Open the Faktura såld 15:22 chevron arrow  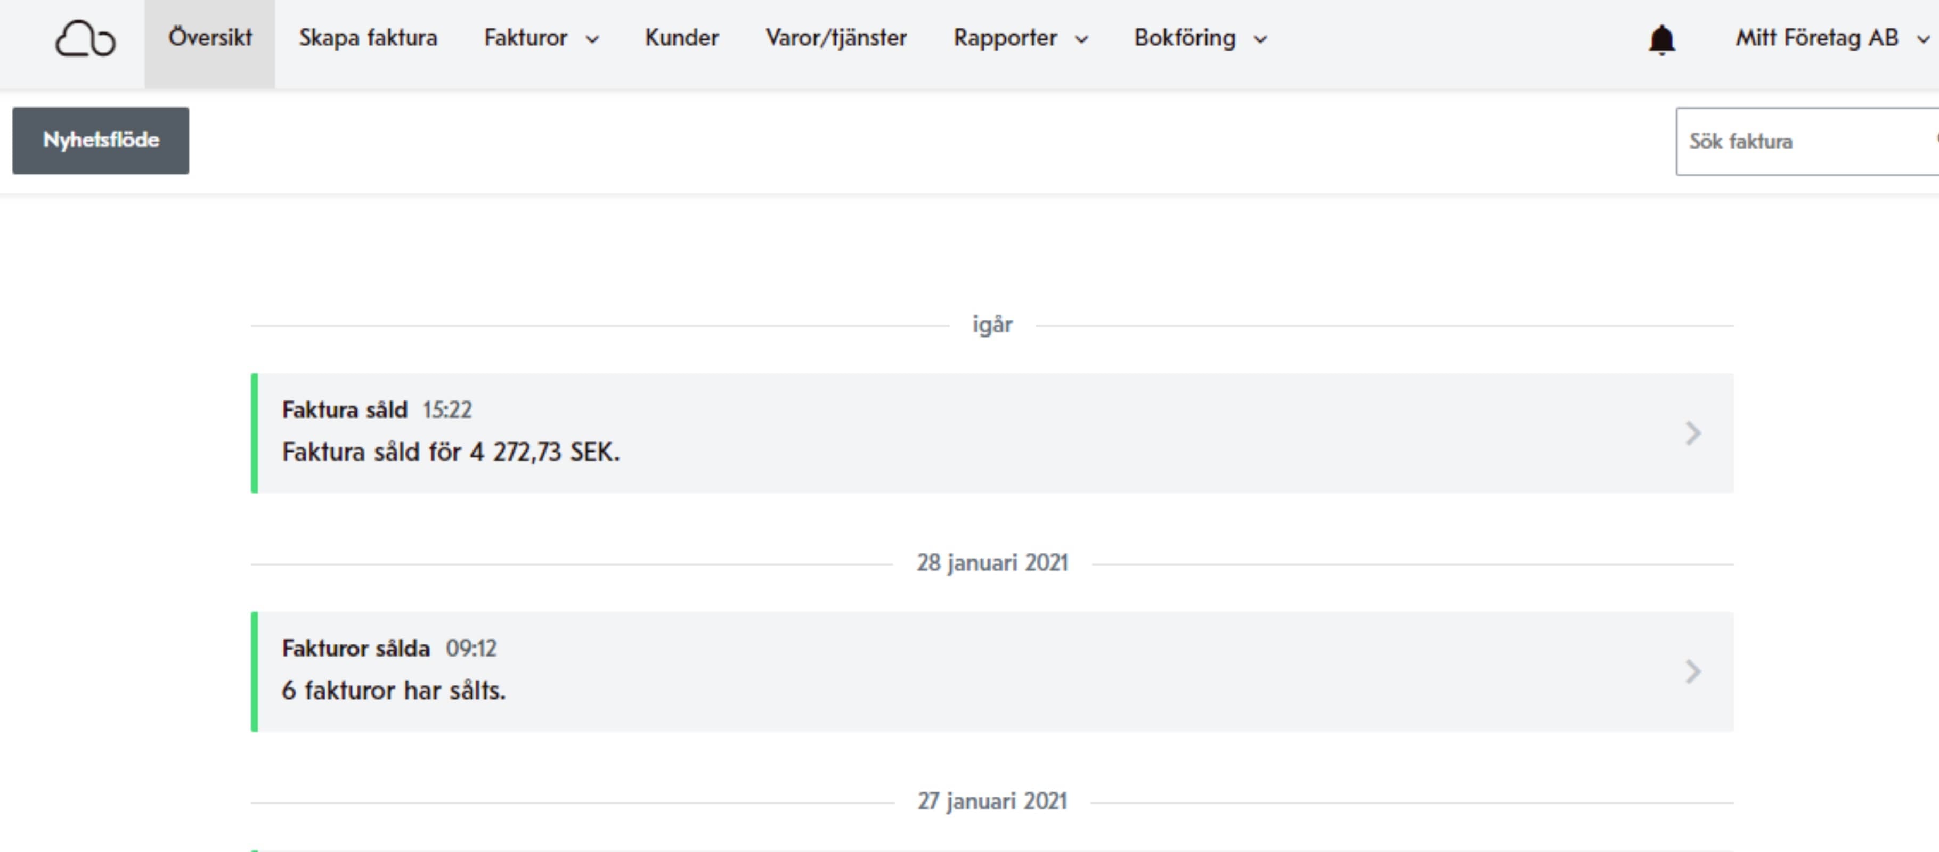(1692, 433)
